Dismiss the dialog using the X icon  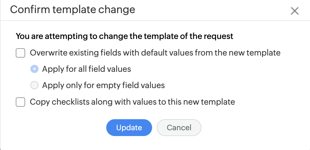[295, 11]
